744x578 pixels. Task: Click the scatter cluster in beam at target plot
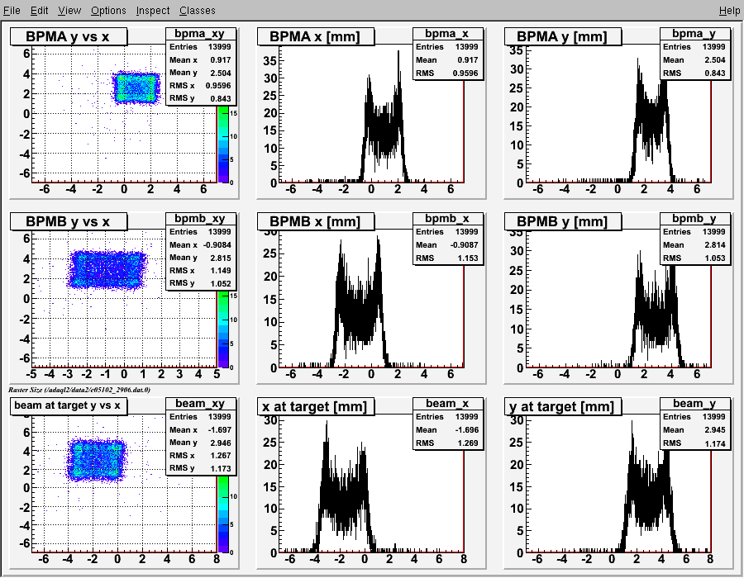point(97,460)
